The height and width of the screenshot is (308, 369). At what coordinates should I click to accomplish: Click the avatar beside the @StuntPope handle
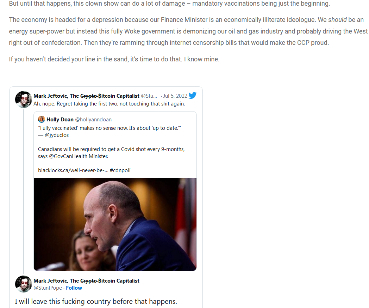23,284
